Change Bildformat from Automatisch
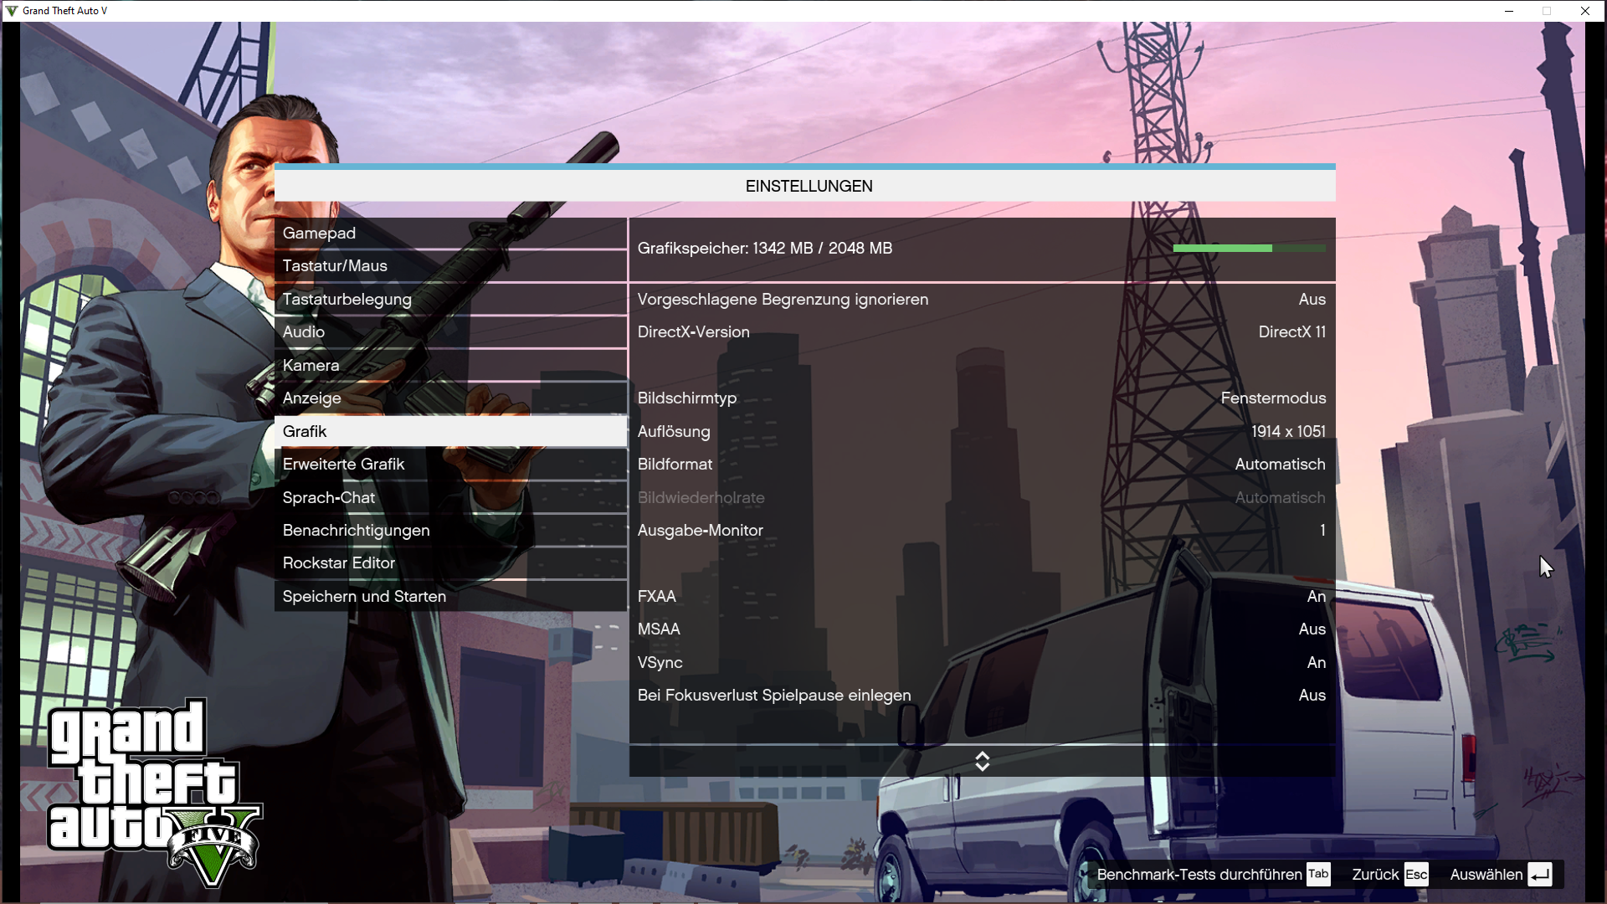The height and width of the screenshot is (904, 1607). point(979,464)
